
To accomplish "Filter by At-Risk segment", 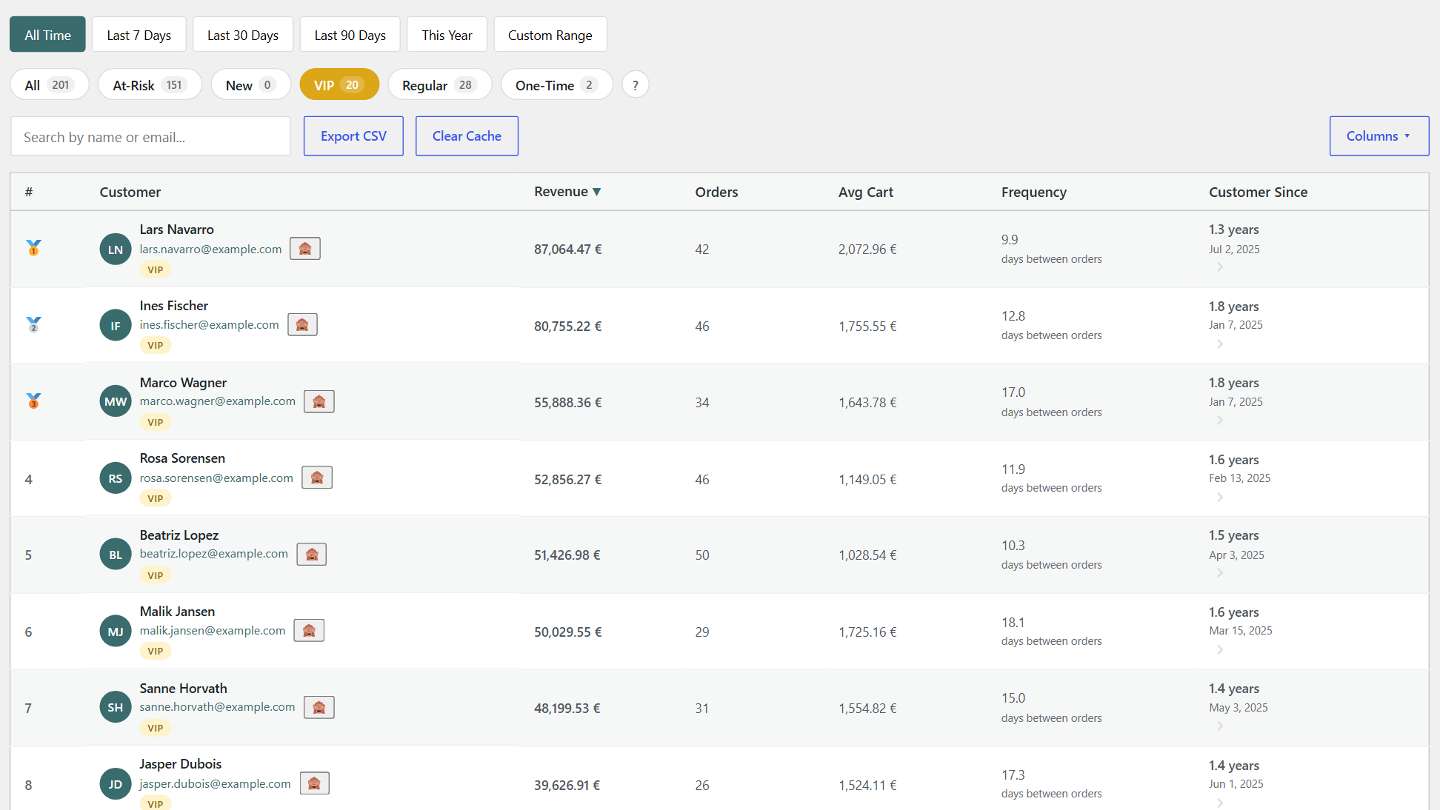I will tap(150, 84).
